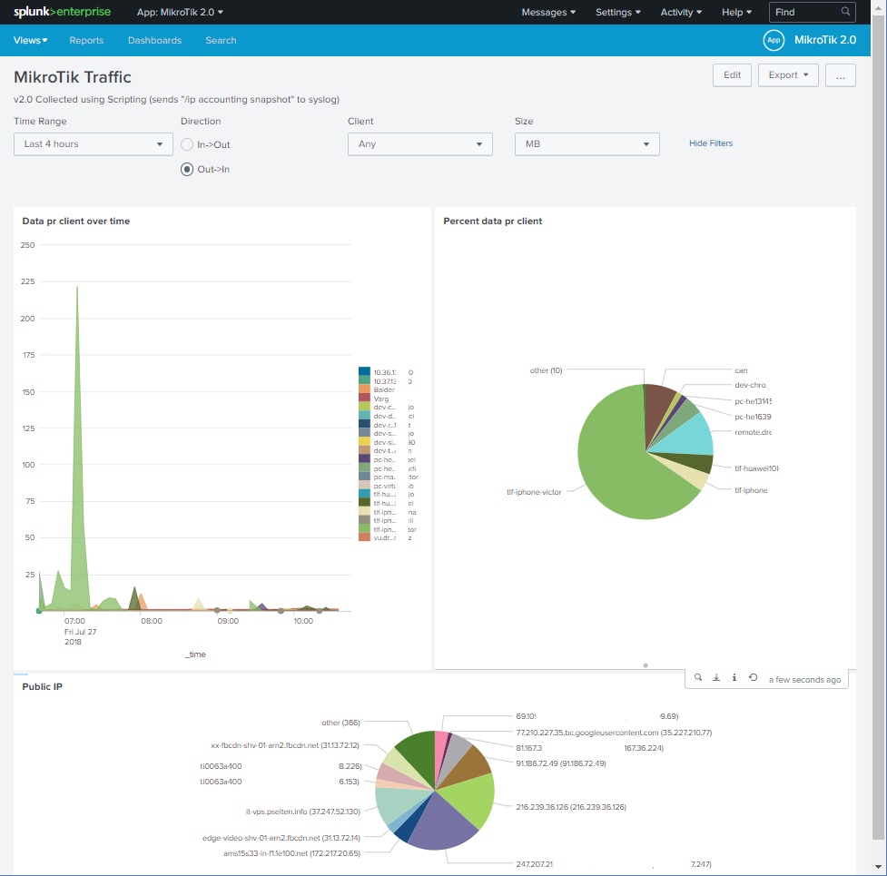
Task: Expand the App: MikroTik 2.0 menu
Action: point(180,12)
